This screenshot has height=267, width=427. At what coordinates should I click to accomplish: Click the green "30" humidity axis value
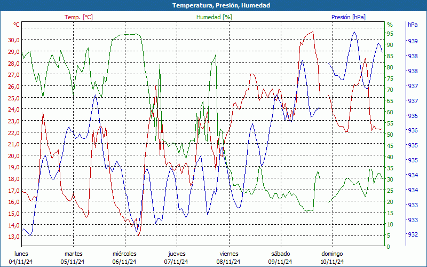tap(390, 179)
